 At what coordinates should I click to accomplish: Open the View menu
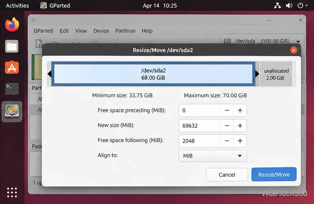81,31
